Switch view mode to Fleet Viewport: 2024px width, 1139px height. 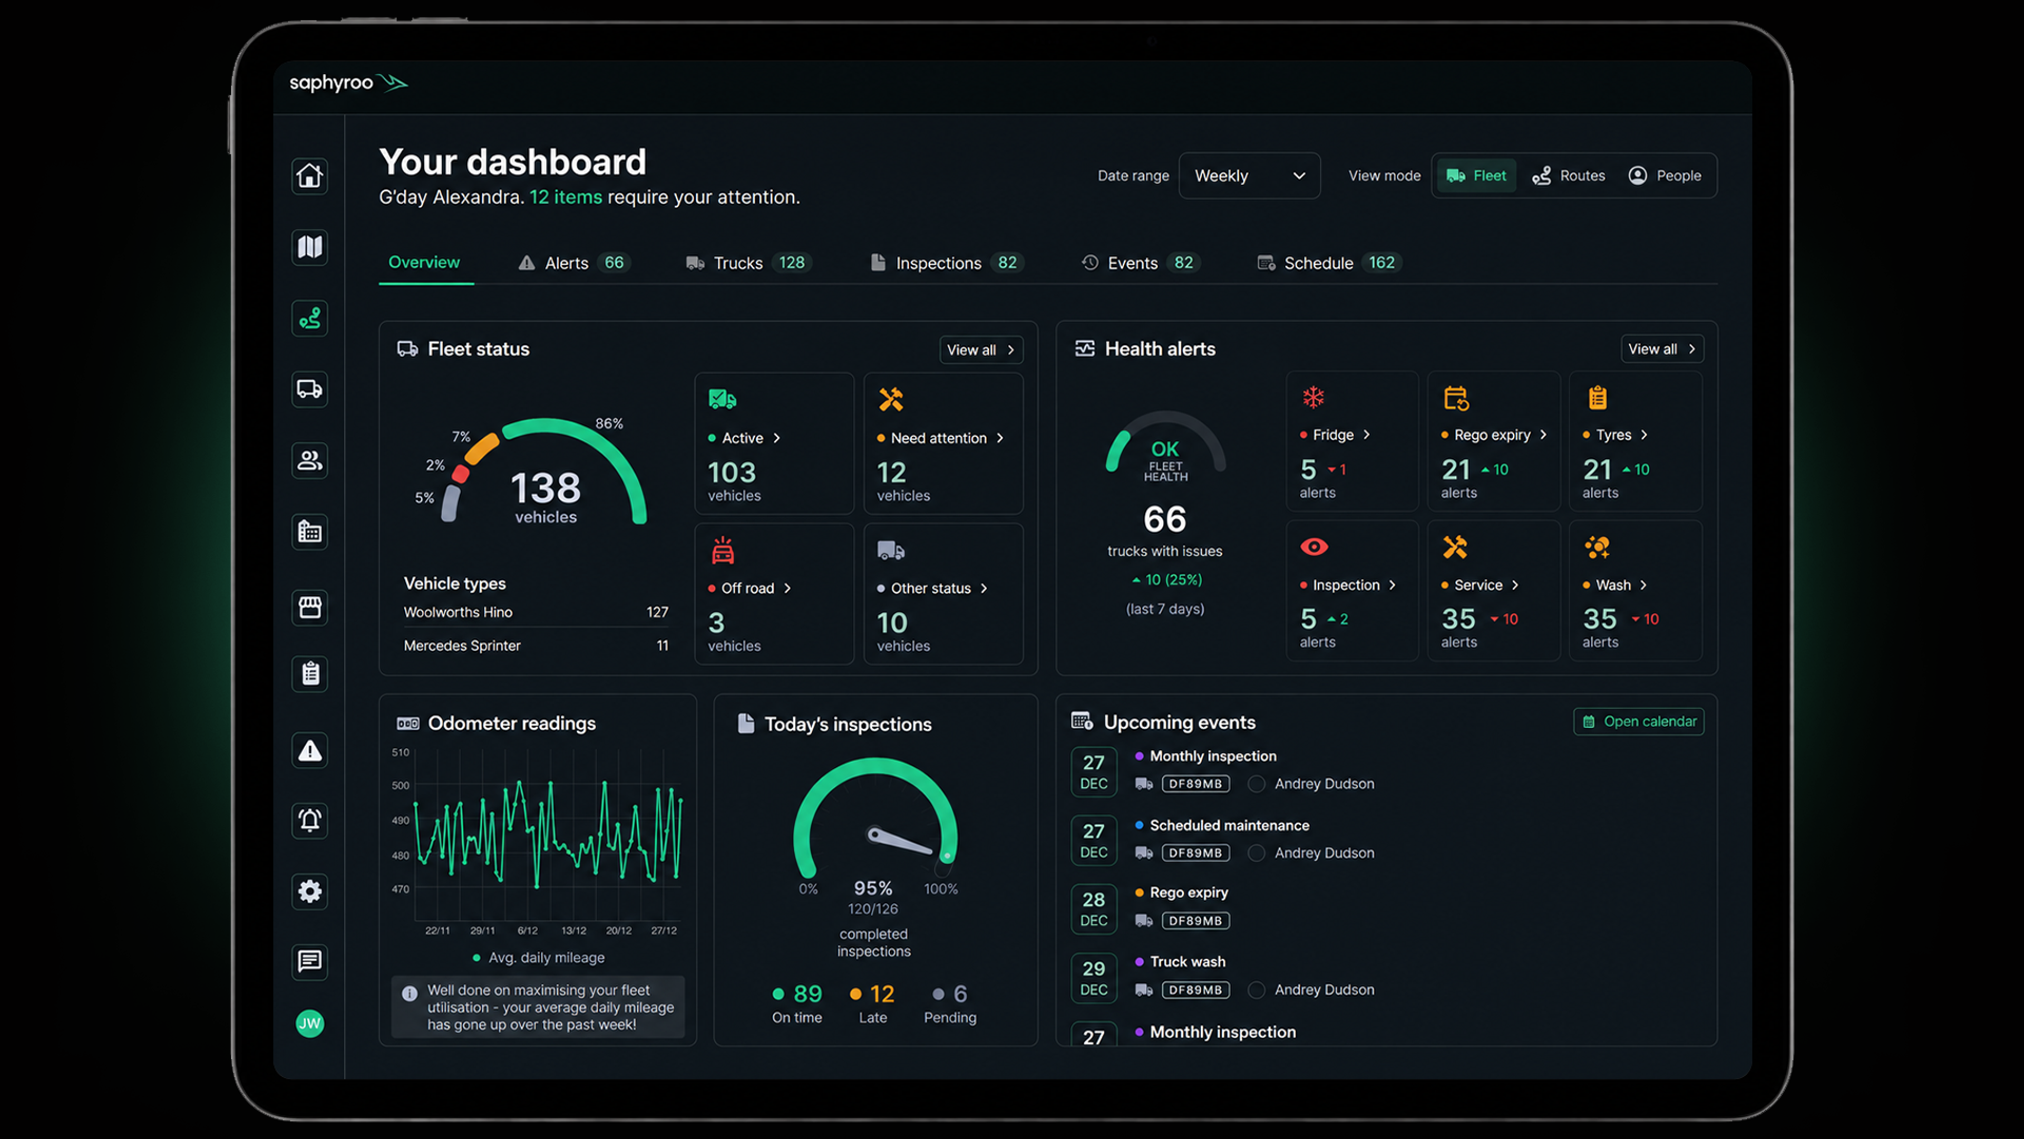(1476, 175)
